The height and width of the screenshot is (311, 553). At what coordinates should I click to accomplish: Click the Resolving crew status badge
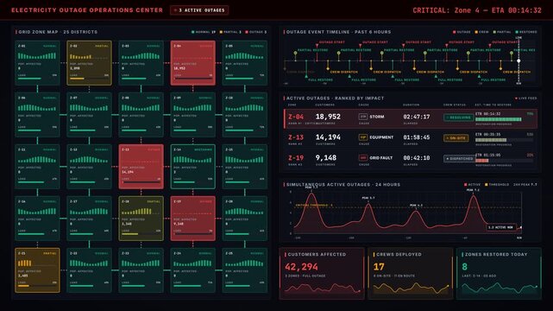458,117
